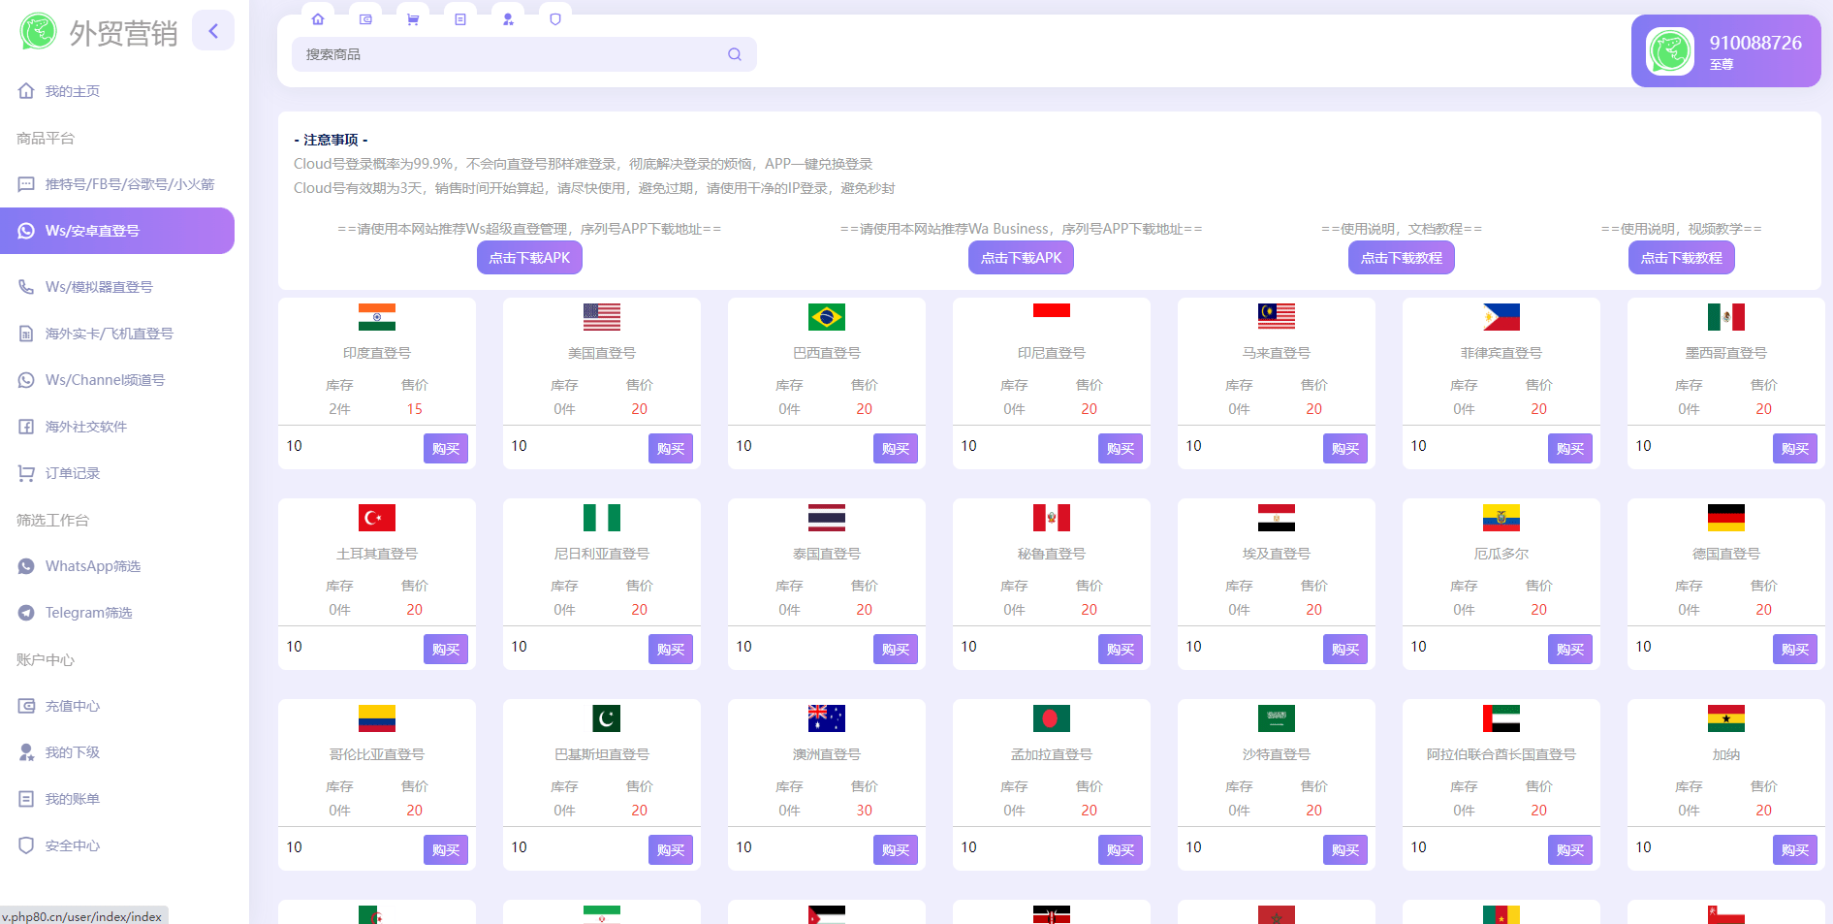Collapse the sidebar with the arrow button

(x=213, y=31)
